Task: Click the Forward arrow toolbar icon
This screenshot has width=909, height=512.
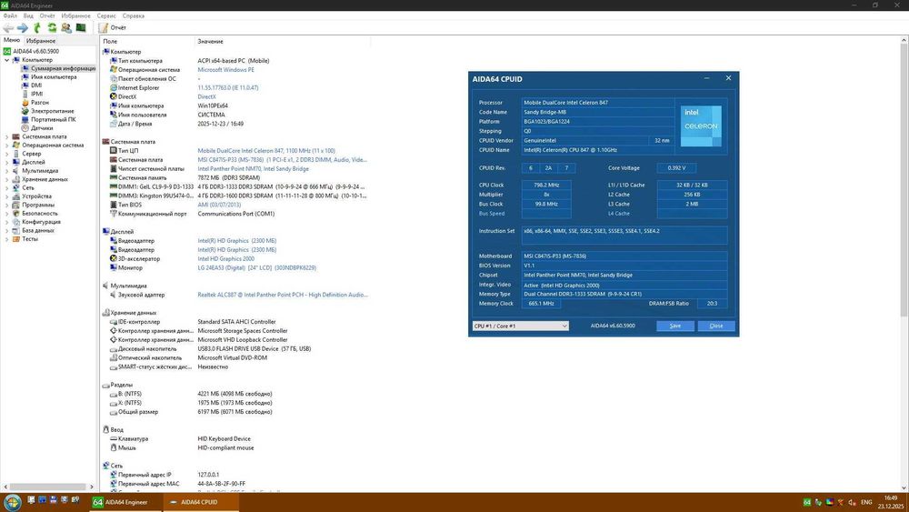Action: [x=23, y=28]
